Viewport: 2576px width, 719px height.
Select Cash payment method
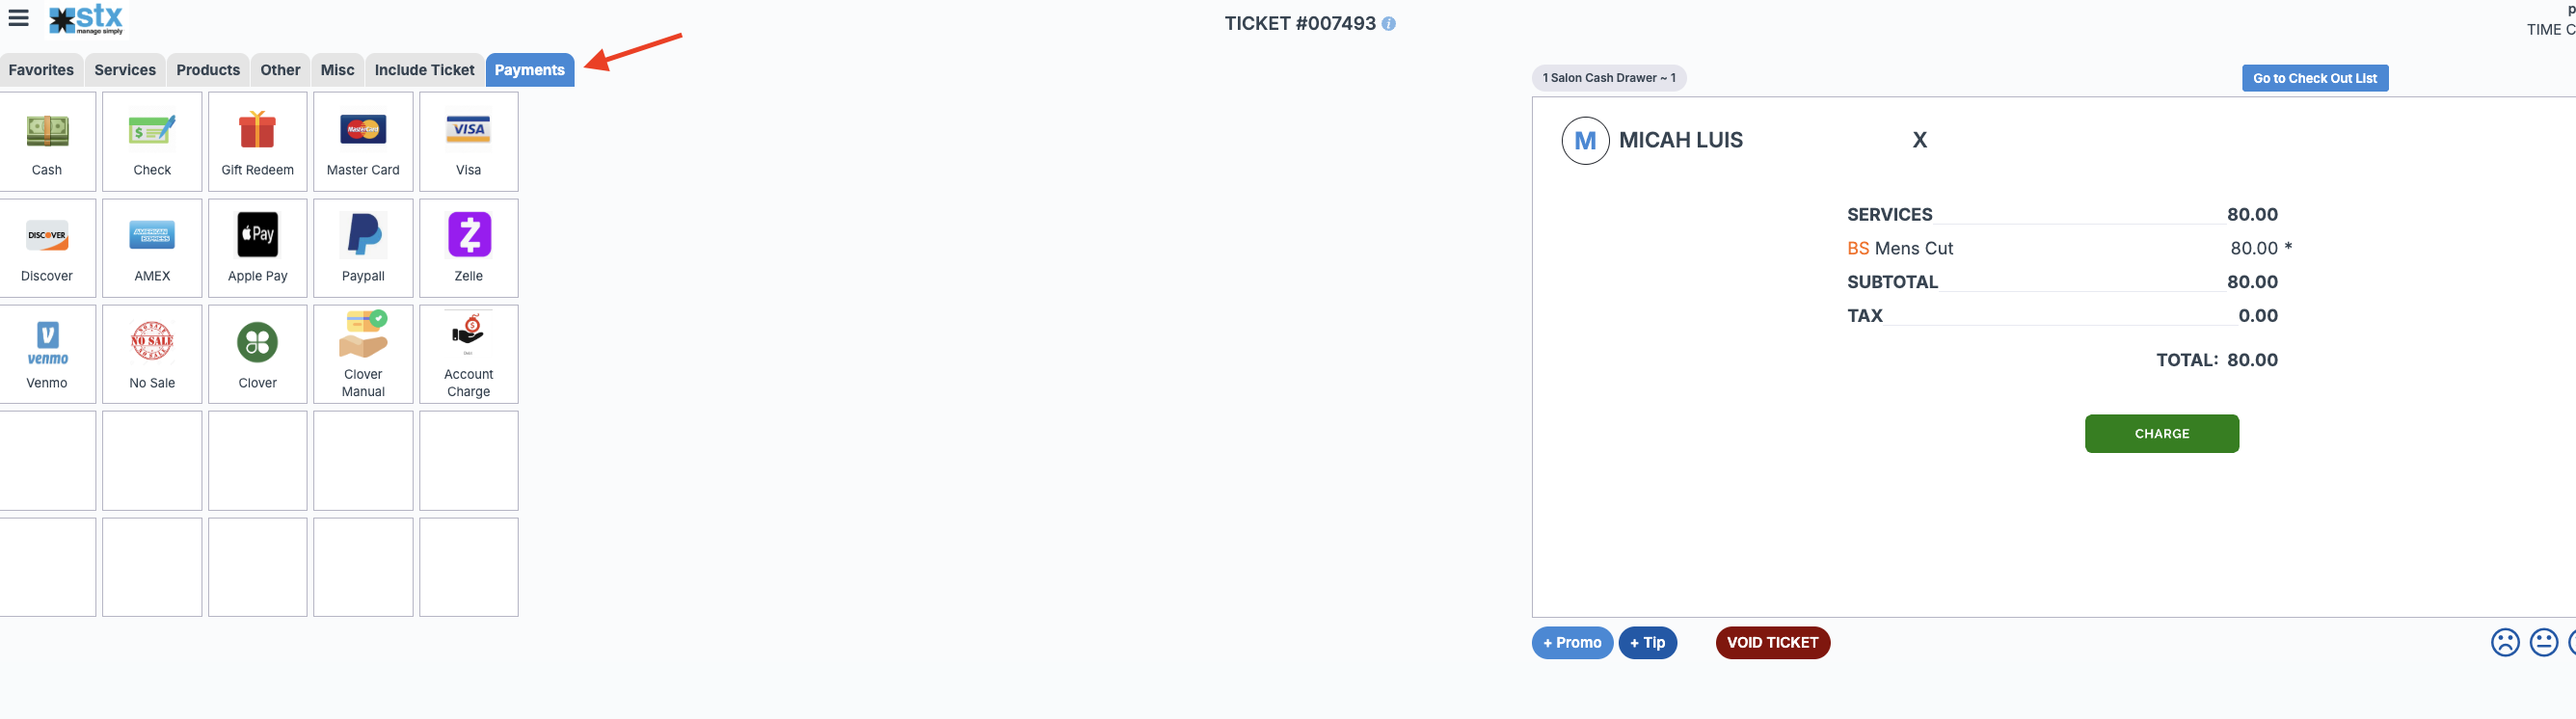[47, 141]
